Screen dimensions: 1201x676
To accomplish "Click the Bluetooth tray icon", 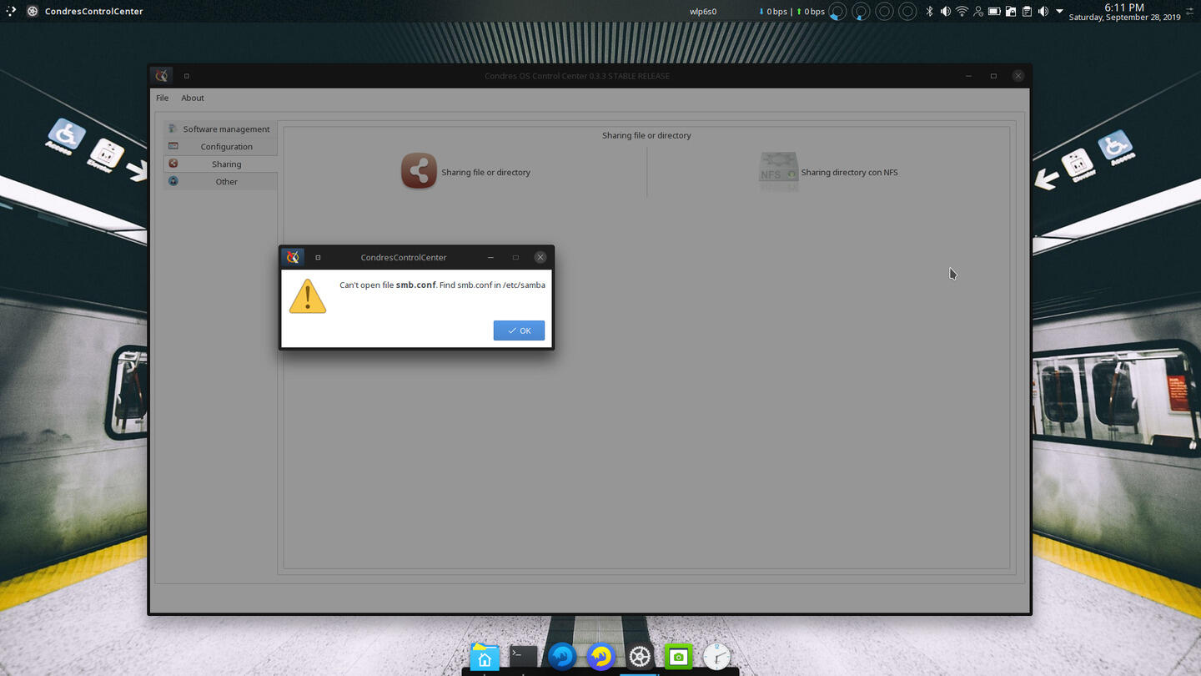I will coord(929,12).
